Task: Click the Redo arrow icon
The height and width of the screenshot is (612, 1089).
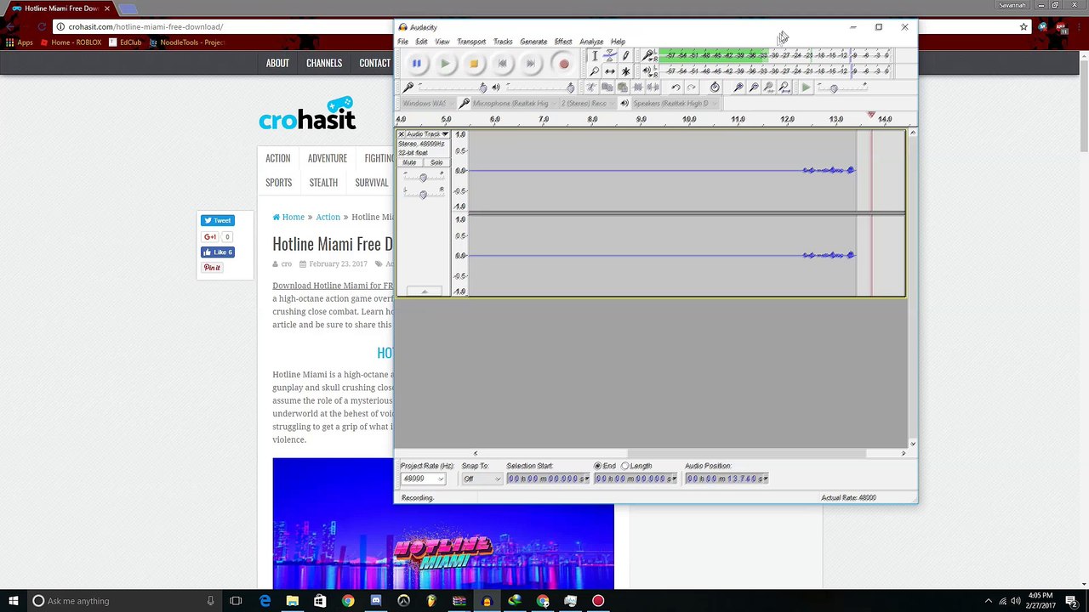Action: (691, 88)
